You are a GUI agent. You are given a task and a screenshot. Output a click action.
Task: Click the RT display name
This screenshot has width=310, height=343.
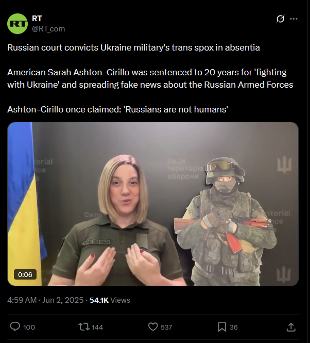pyautogui.click(x=37, y=19)
